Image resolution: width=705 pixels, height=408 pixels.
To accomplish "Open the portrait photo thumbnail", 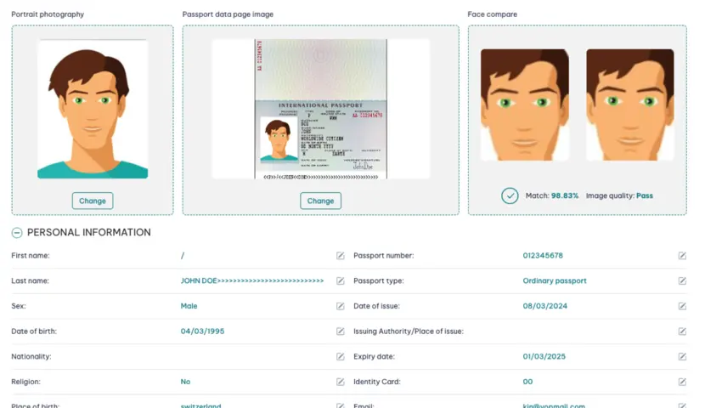I will [93, 109].
